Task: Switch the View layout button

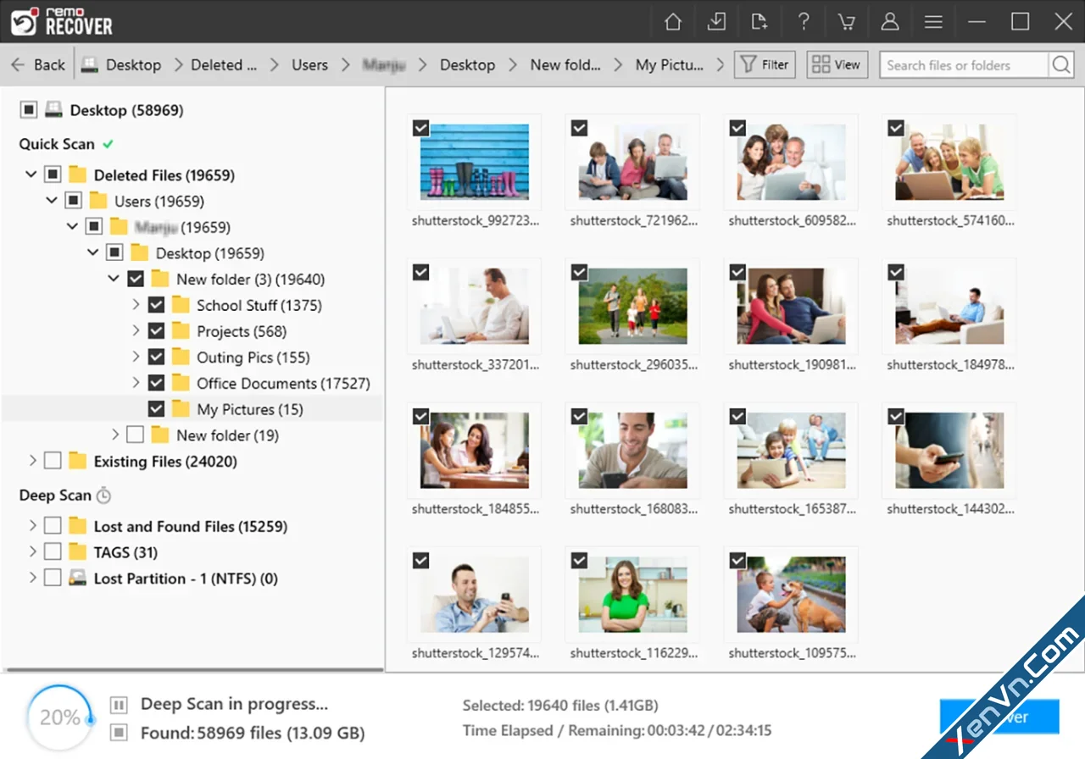Action: click(x=837, y=64)
